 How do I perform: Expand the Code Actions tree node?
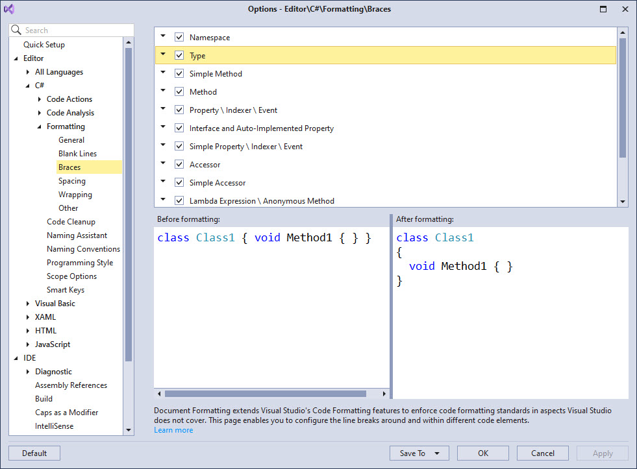40,99
